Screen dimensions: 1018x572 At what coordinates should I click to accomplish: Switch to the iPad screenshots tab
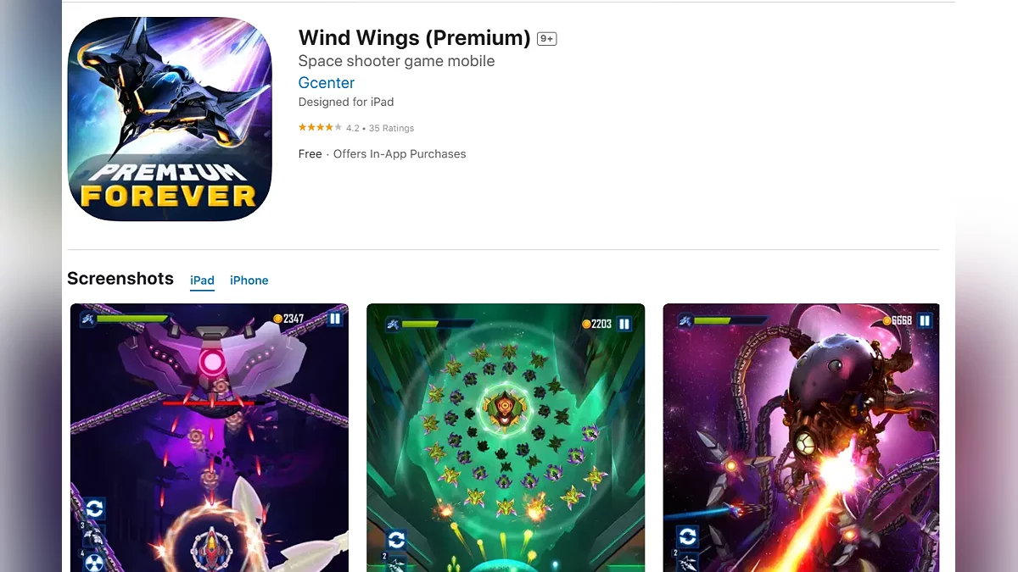point(202,280)
